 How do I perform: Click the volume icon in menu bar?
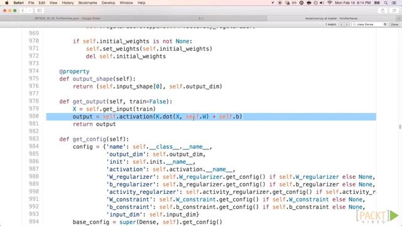coord(322,3)
